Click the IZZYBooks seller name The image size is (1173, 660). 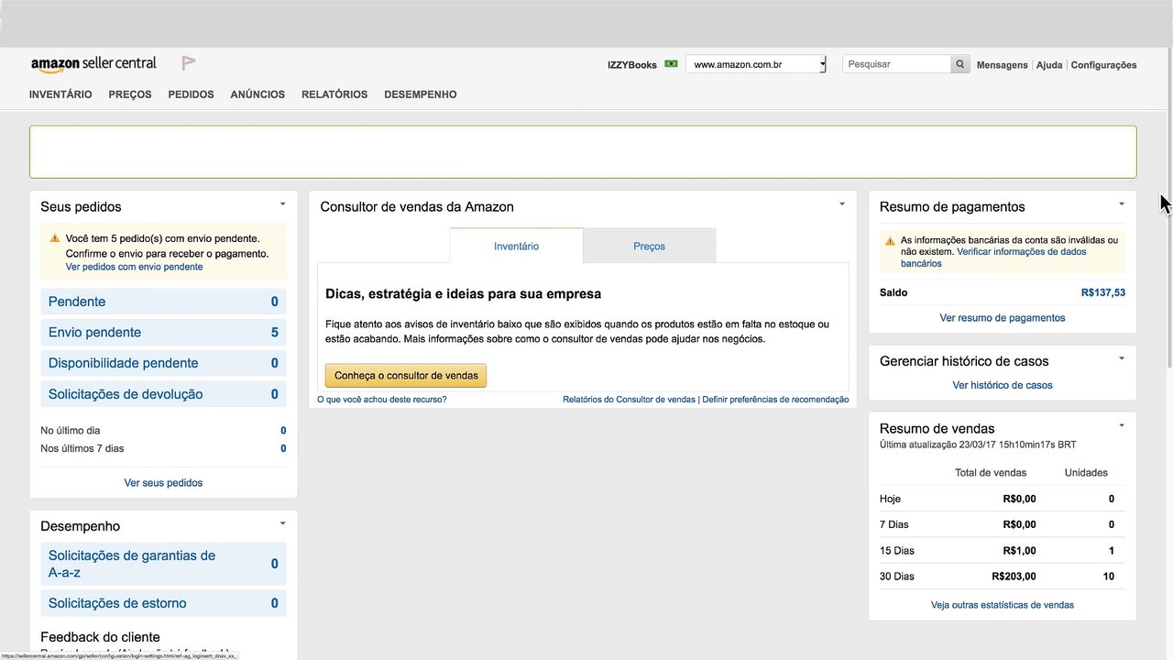pyautogui.click(x=632, y=65)
